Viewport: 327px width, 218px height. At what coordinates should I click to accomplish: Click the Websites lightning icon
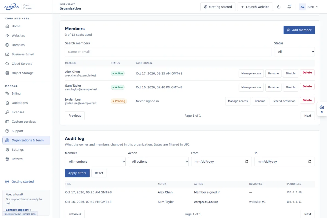point(7,35)
